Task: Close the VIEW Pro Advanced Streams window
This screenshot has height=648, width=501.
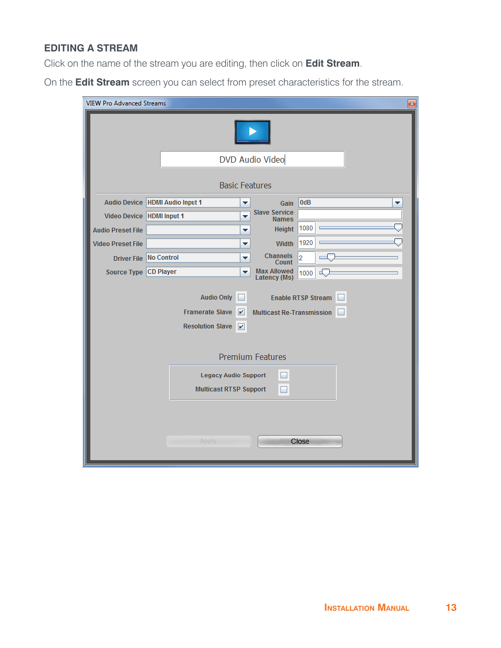Action: pyautogui.click(x=412, y=103)
